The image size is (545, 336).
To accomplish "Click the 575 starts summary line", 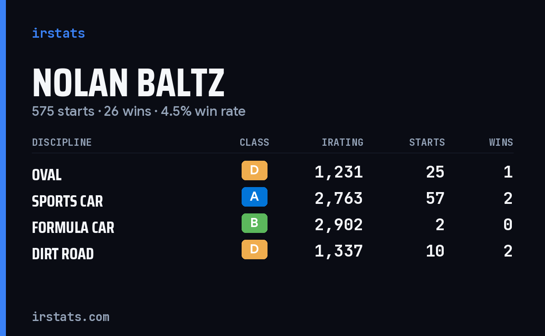I will click(139, 111).
